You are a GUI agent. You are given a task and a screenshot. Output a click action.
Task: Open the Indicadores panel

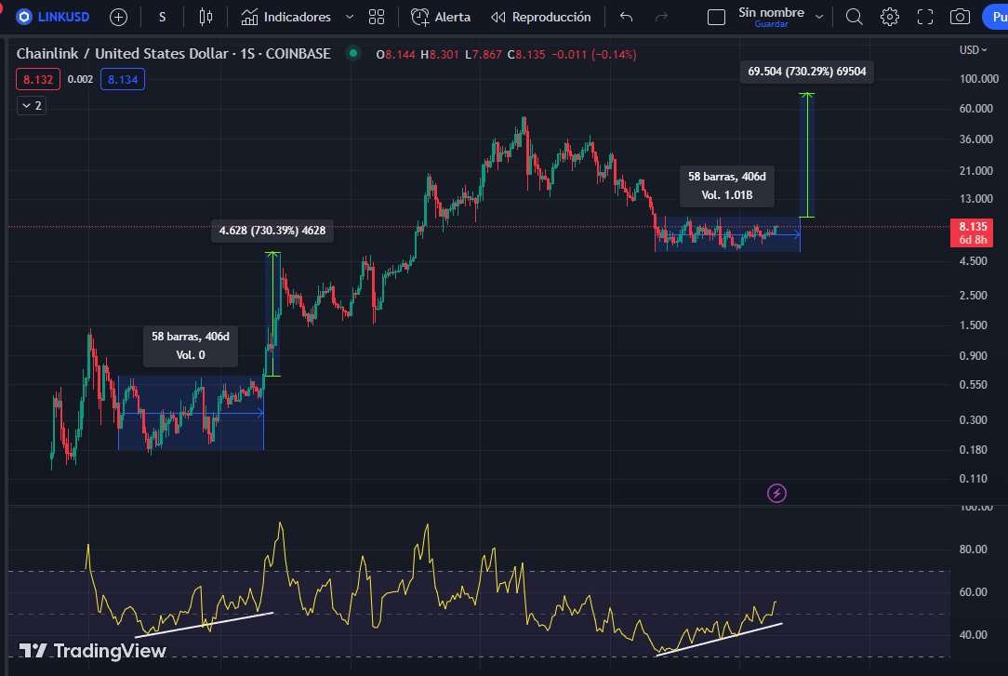286,18
